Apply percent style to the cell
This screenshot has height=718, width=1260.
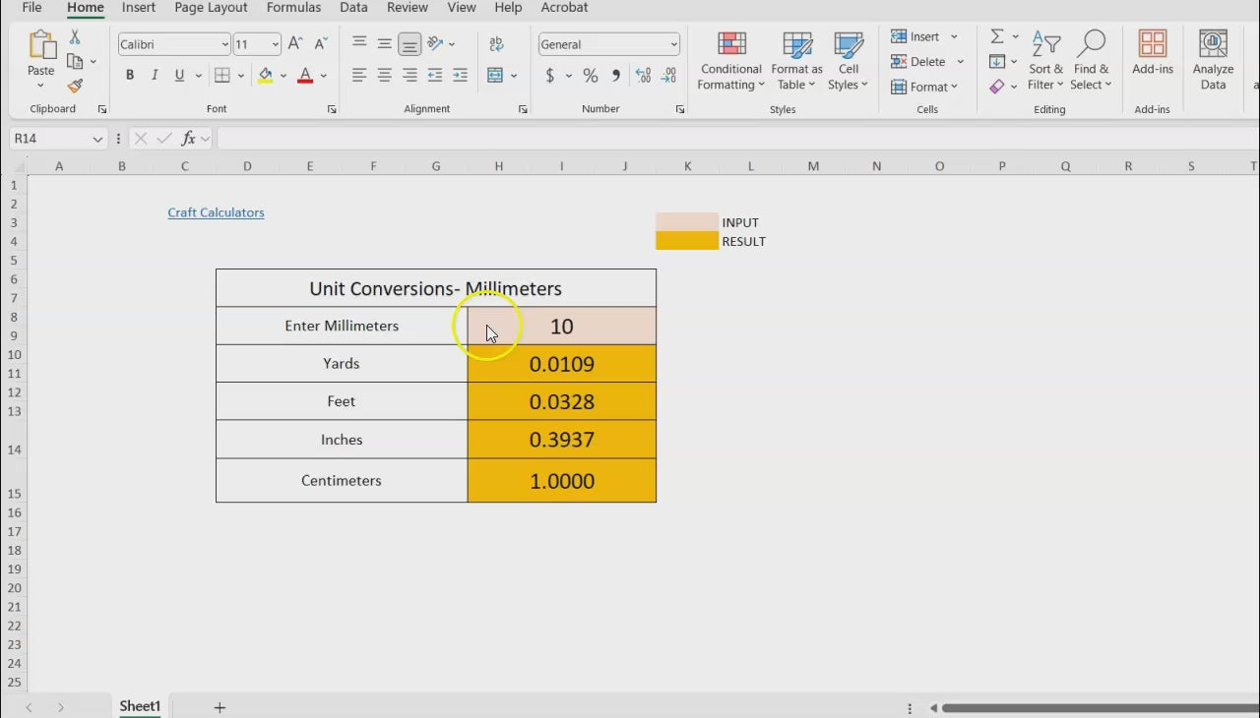pos(590,76)
